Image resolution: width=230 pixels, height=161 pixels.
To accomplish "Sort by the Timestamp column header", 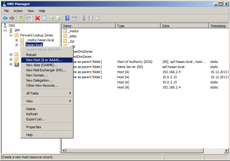I will [219, 26].
